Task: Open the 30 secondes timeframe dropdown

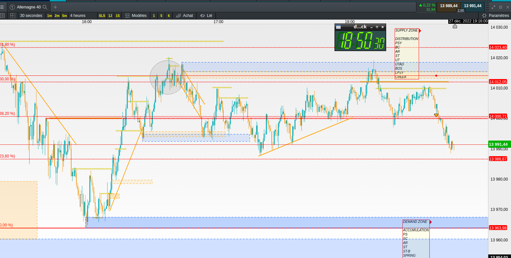Action: coord(31,16)
